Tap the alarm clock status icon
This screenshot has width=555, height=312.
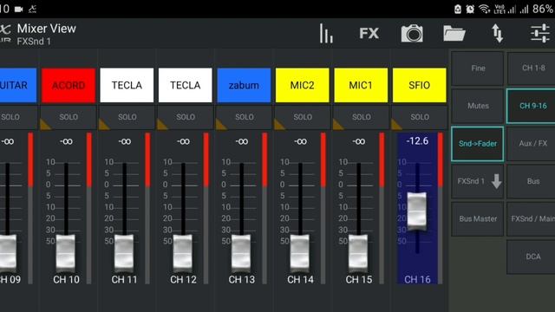coord(470,9)
